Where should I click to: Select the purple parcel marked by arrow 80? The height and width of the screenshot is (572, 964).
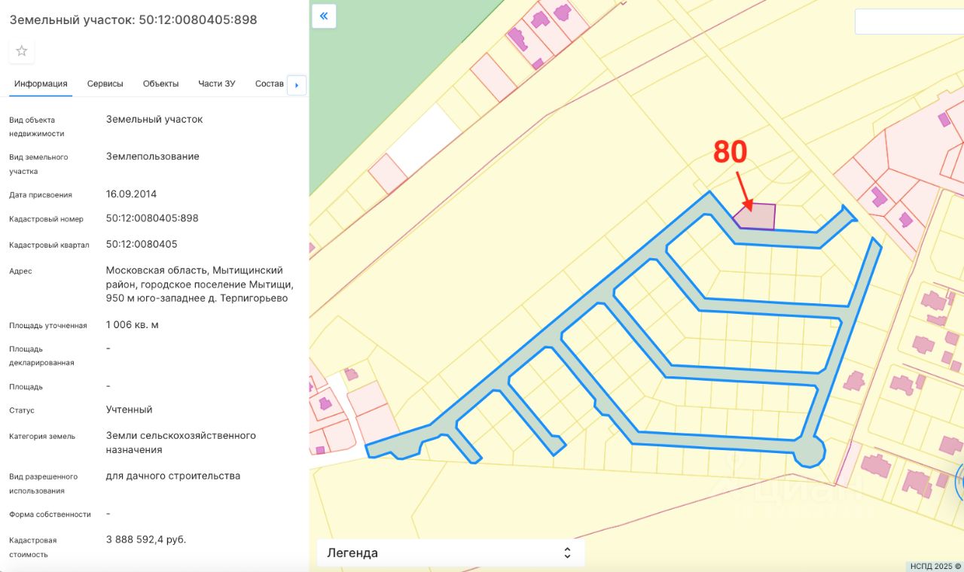click(757, 218)
